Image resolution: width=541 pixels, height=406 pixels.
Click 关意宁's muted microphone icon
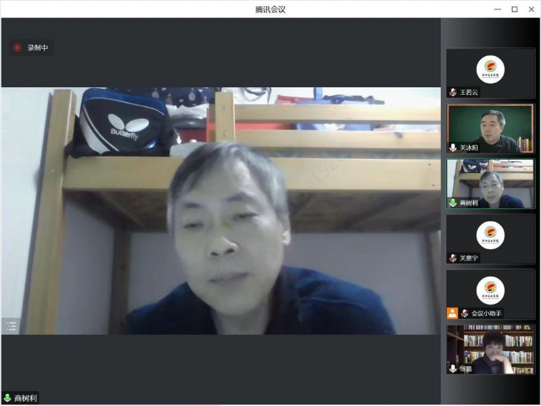pyautogui.click(x=453, y=258)
